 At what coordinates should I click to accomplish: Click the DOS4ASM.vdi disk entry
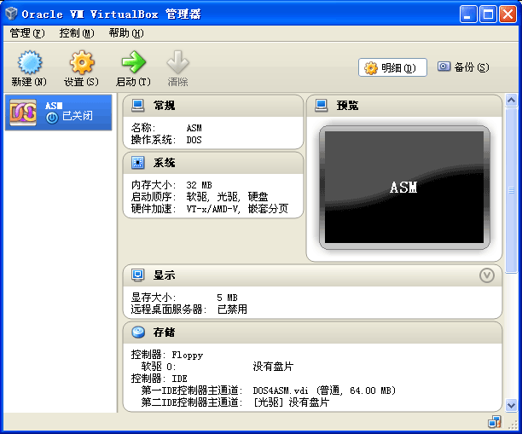[x=324, y=391]
